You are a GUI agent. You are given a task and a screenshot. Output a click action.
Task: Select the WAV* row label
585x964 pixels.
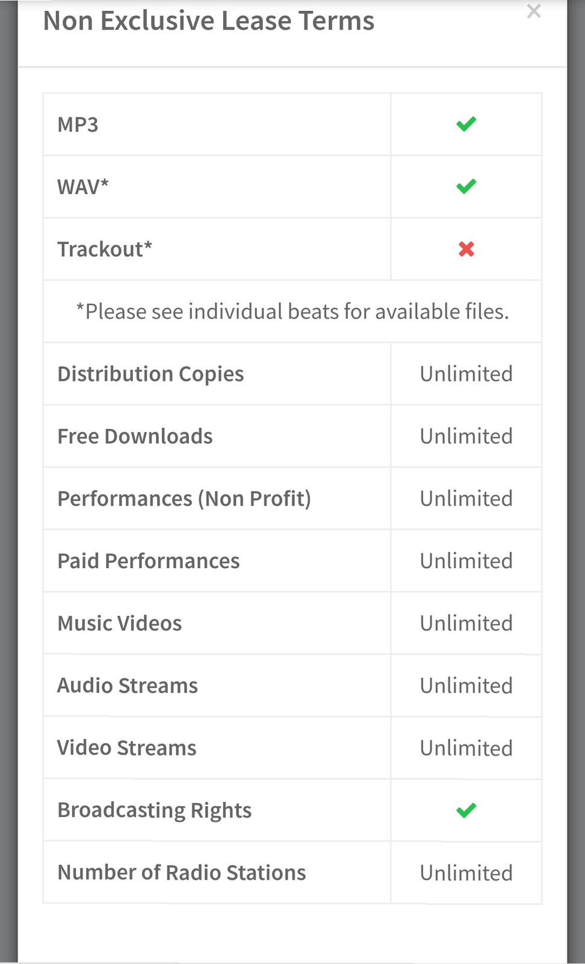click(83, 187)
